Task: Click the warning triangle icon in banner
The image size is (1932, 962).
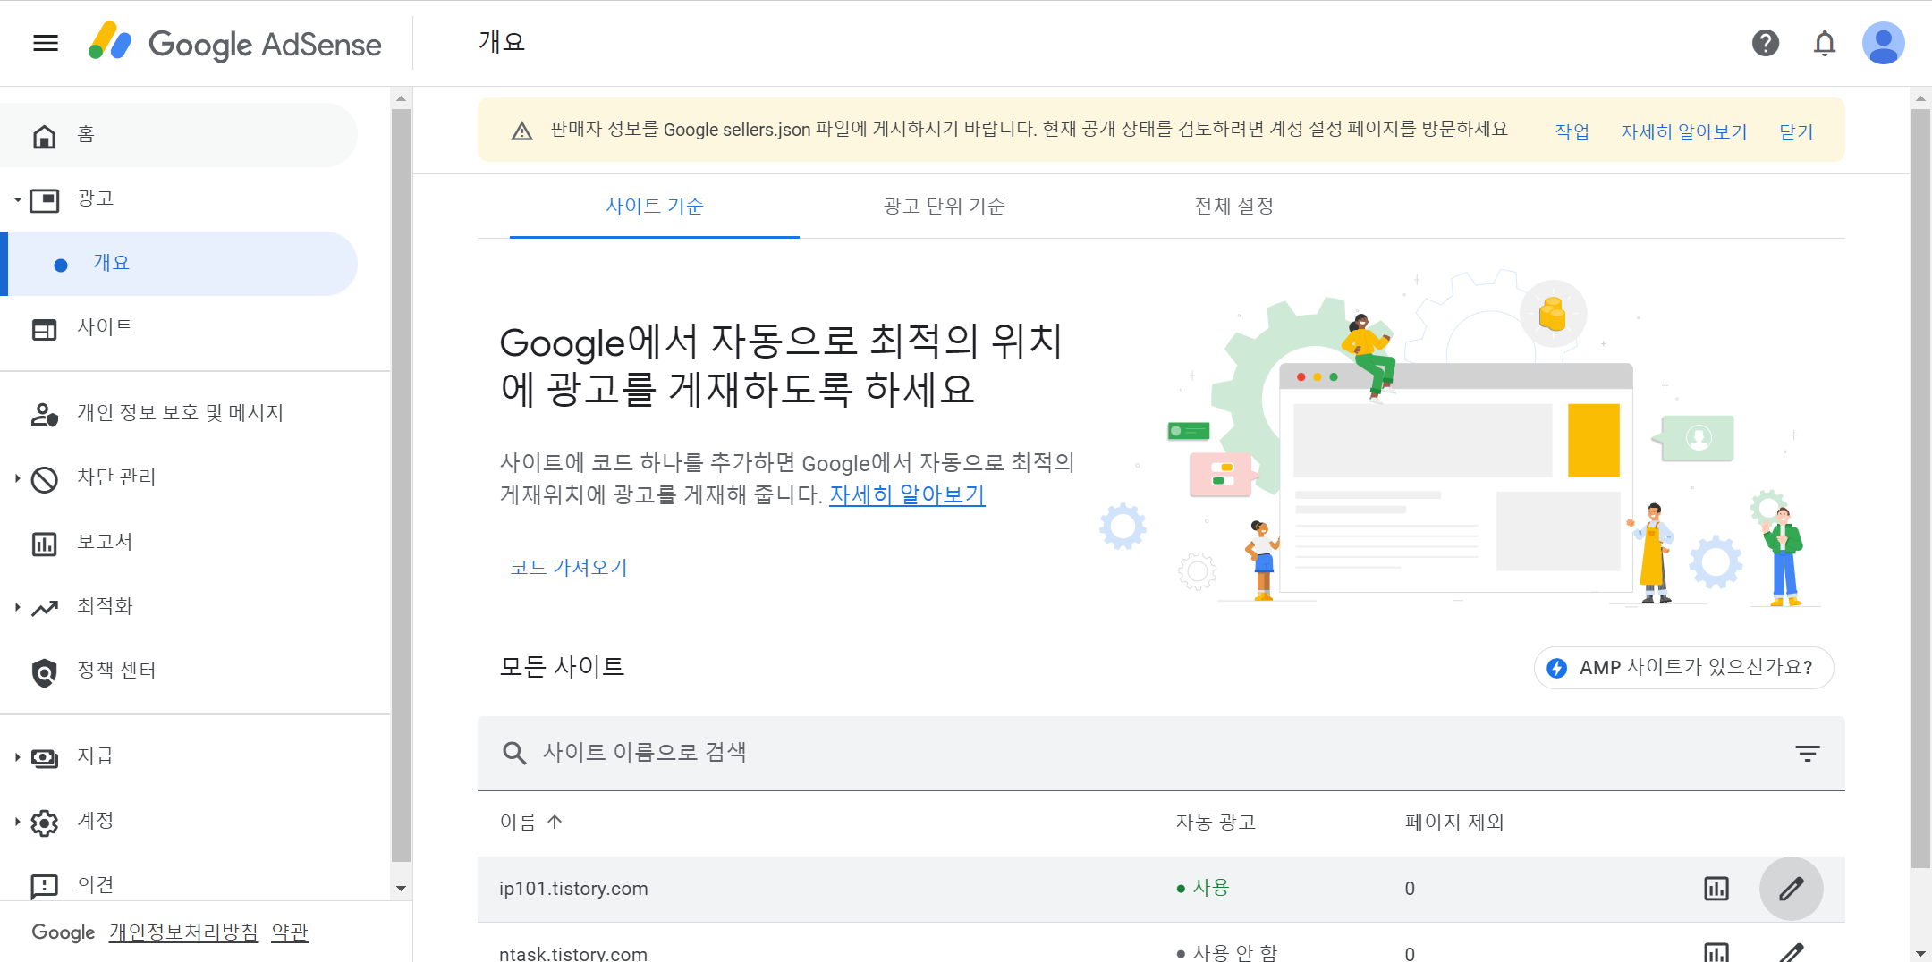Action: coord(521,131)
